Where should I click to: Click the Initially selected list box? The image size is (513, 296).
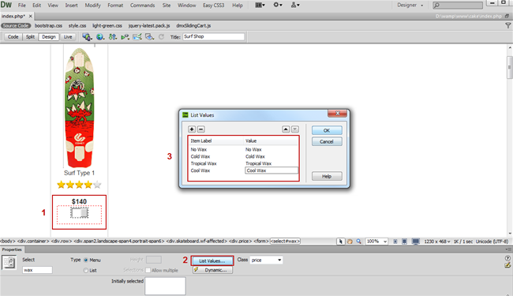[165, 286]
